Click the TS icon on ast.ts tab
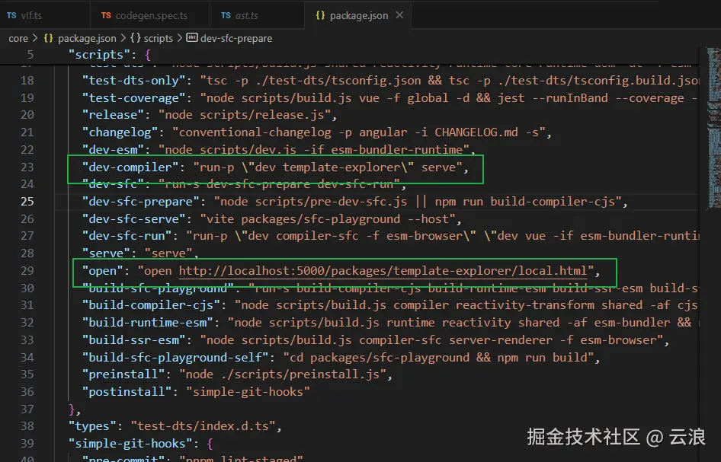The image size is (721, 462). (x=226, y=15)
